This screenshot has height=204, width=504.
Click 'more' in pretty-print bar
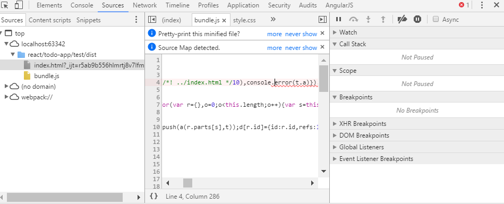coord(274,34)
